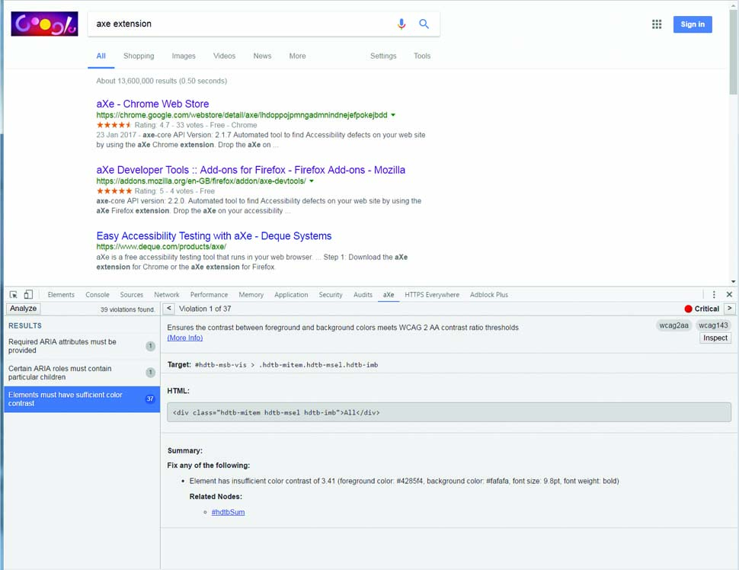Open the Network DevTools tab
The image size is (739, 570).
[166, 295]
